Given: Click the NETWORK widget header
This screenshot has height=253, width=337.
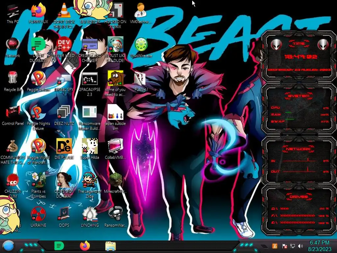Looking at the screenshot, I should tap(298, 149).
